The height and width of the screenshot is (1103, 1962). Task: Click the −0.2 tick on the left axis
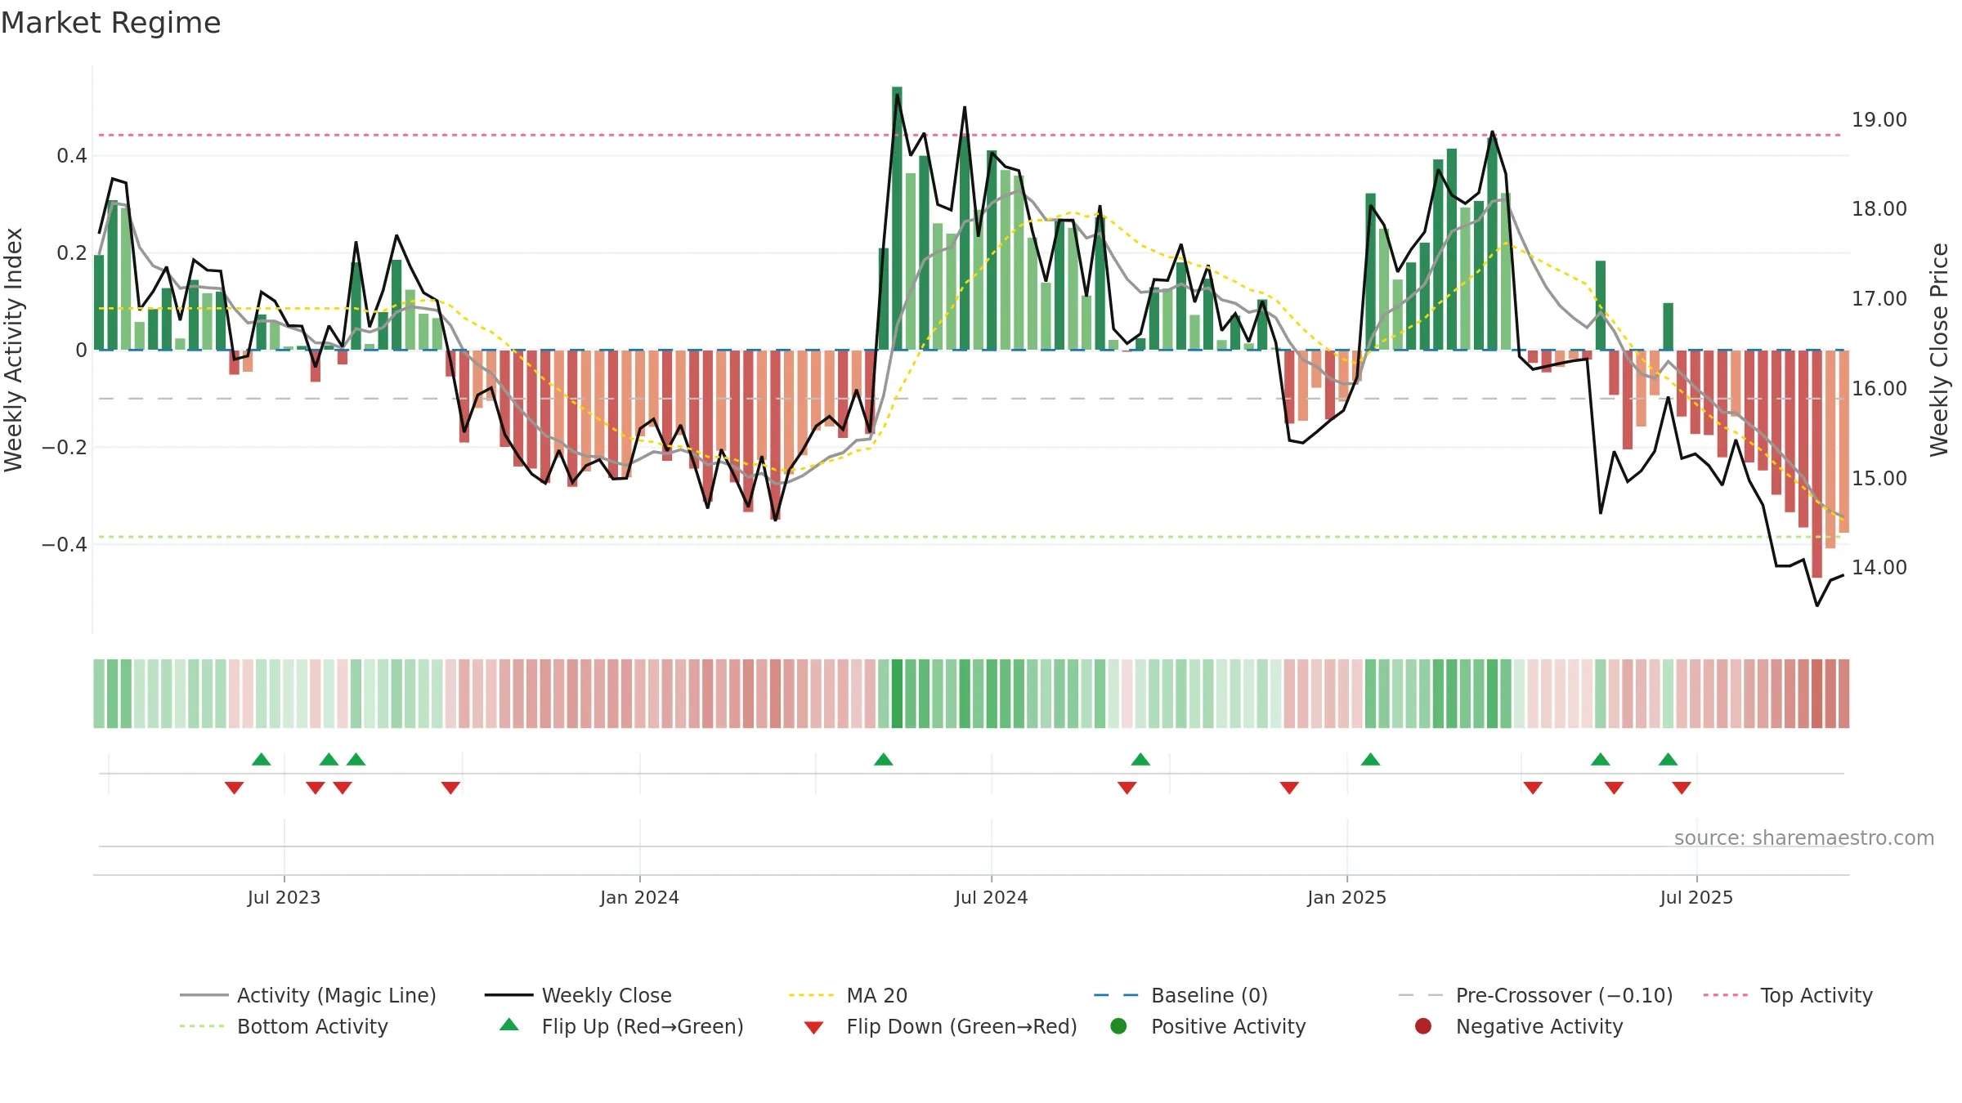coord(65,447)
